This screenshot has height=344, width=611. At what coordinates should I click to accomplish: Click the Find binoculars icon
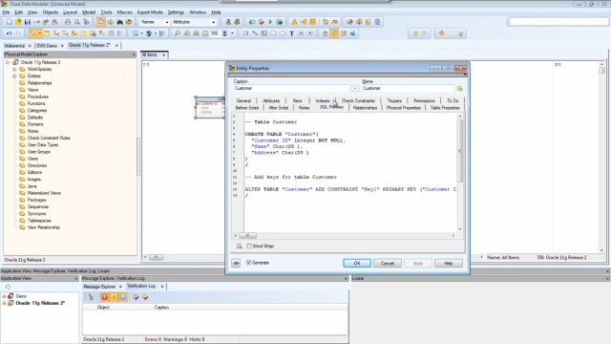(x=119, y=22)
